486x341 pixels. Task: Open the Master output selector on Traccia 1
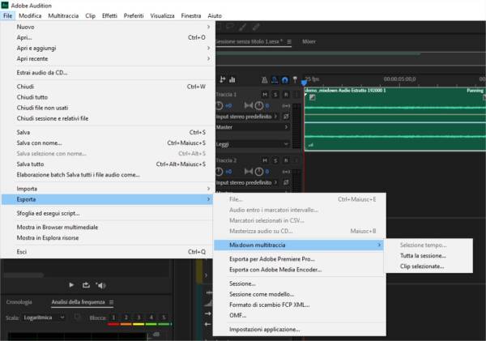[253, 127]
